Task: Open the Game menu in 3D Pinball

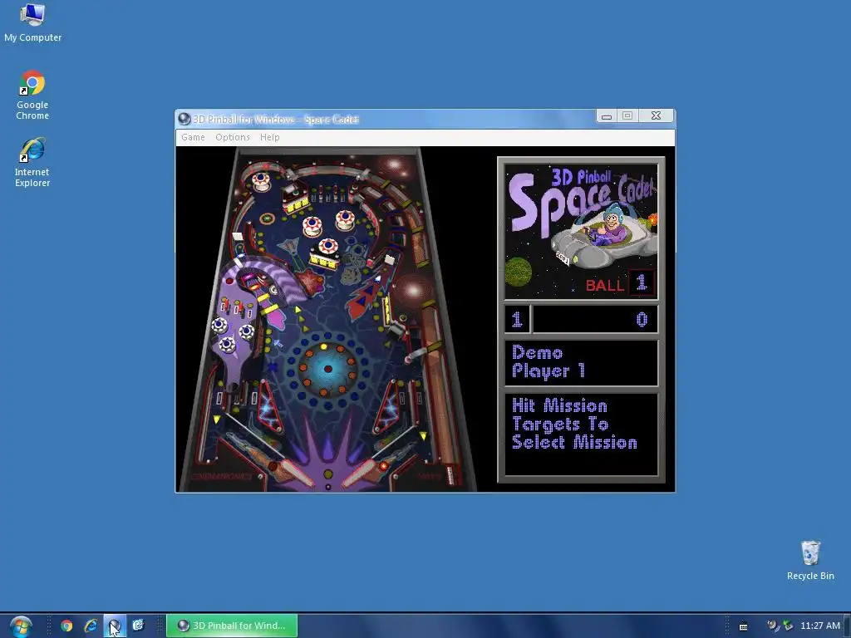Action: tap(193, 137)
